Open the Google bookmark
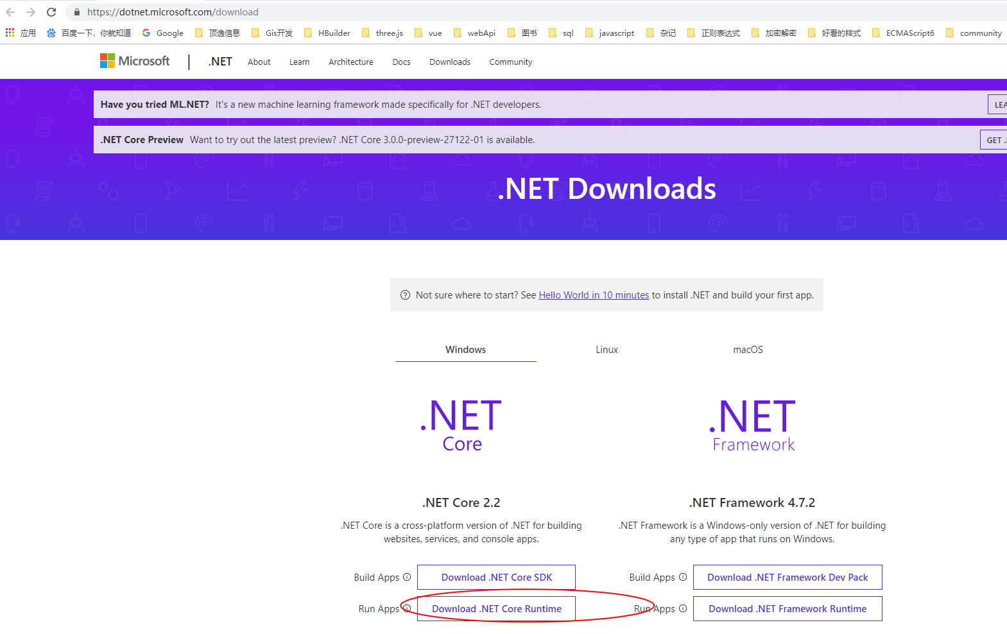Screen dimensions: 1007x634 click(x=163, y=33)
